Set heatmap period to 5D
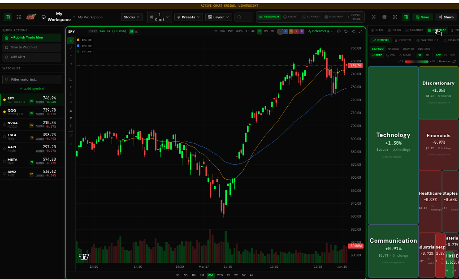This screenshot has width=459, height=279. tap(427, 55)
